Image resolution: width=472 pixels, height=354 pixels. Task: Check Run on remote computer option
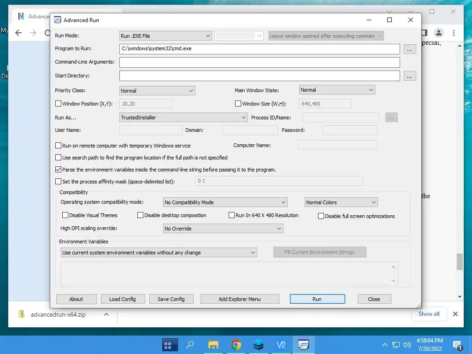click(x=59, y=145)
